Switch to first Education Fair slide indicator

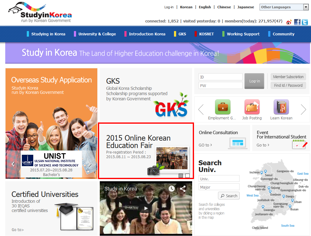click(181, 176)
